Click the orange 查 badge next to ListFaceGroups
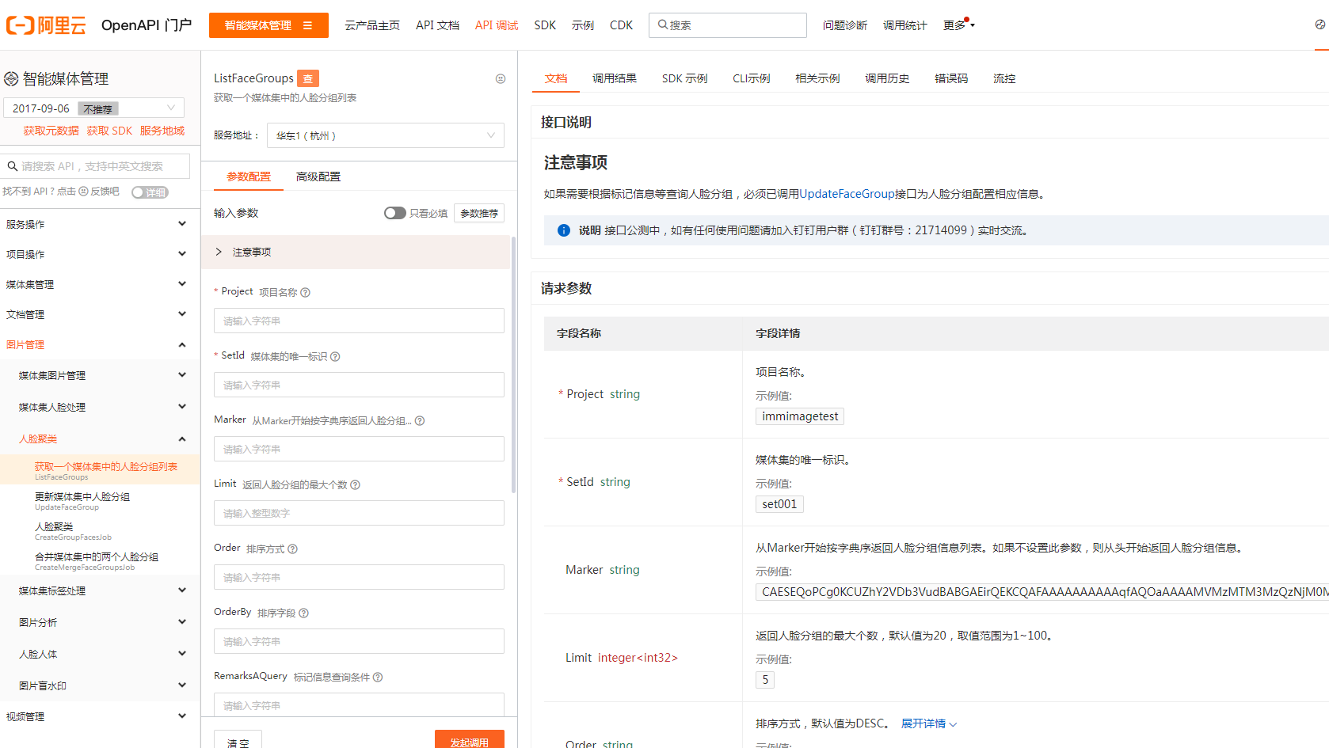Image resolution: width=1329 pixels, height=748 pixels. click(307, 78)
